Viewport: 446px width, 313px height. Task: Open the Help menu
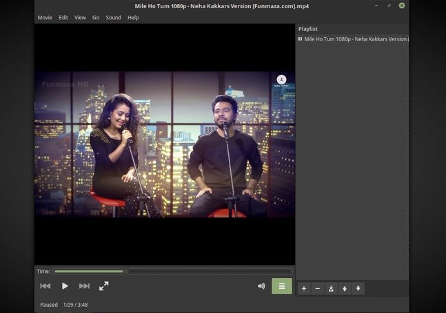[x=133, y=18]
